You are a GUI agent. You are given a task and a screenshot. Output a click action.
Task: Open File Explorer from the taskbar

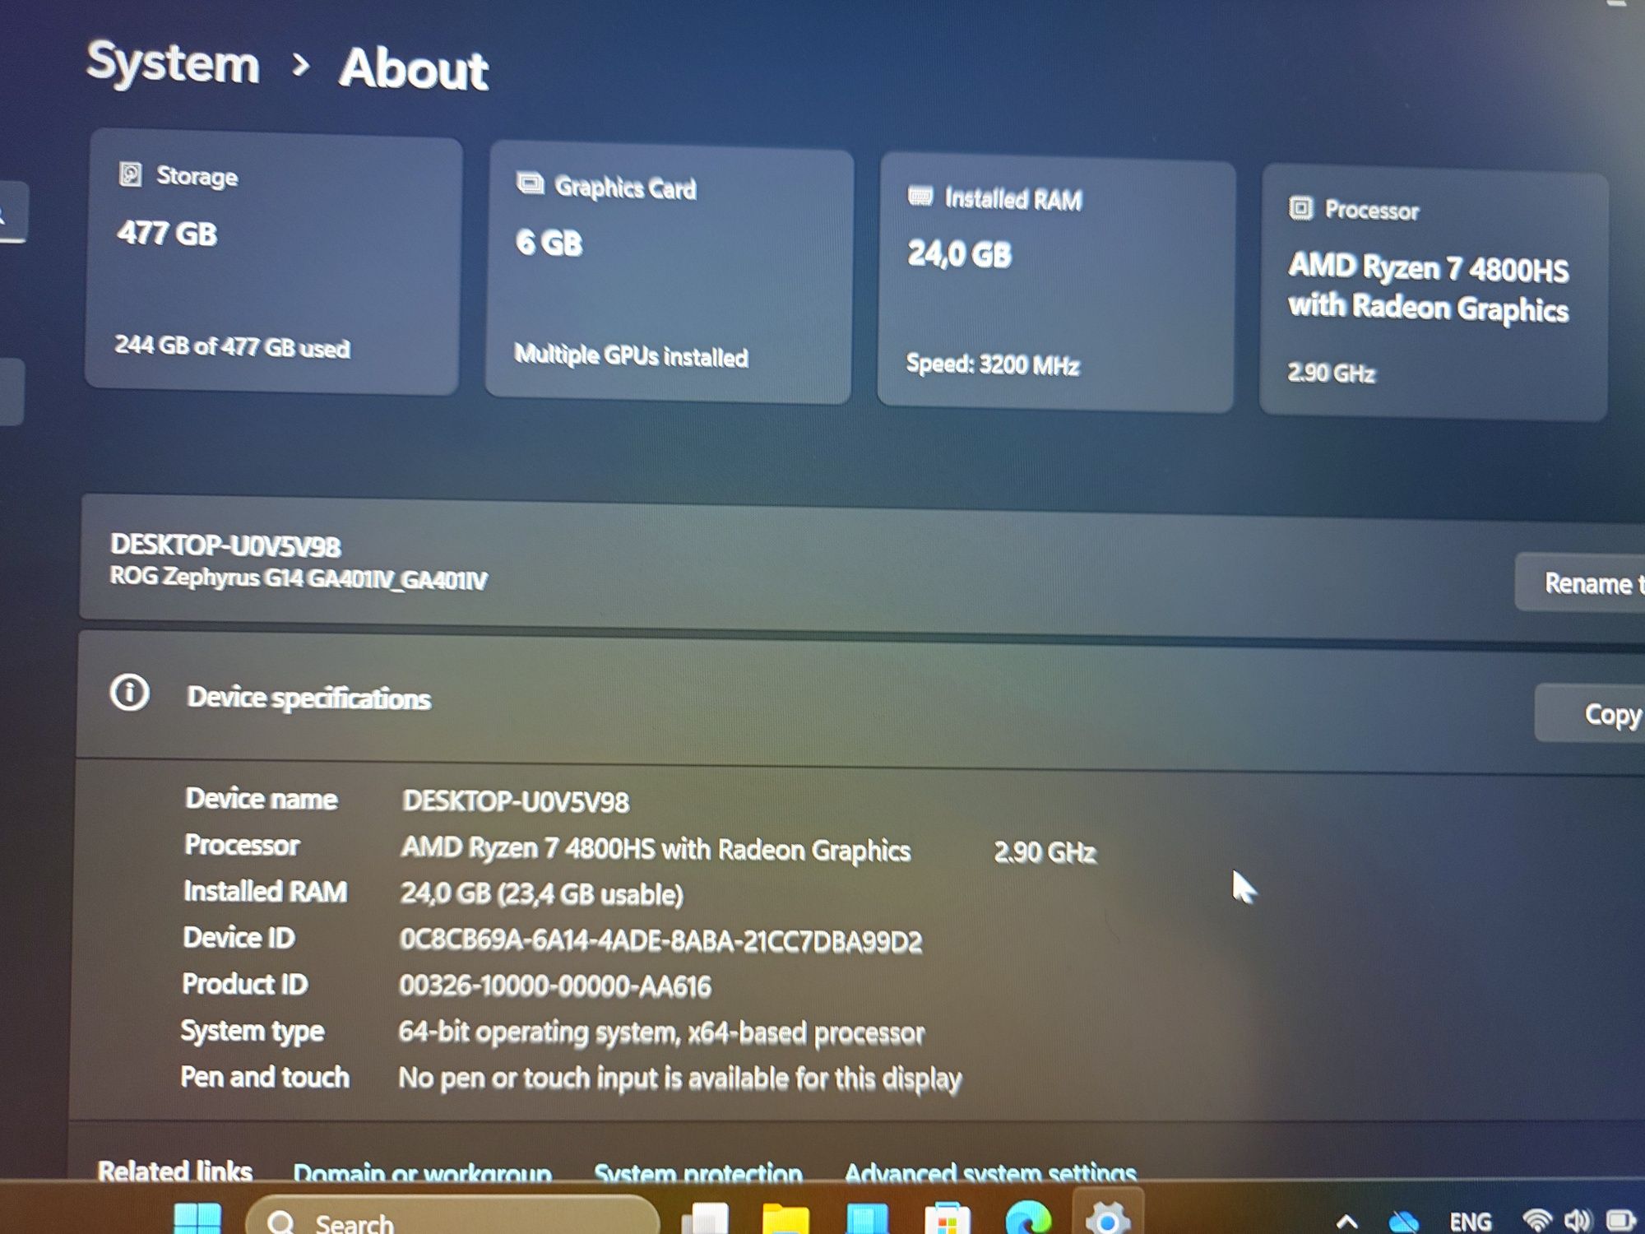tap(785, 1218)
